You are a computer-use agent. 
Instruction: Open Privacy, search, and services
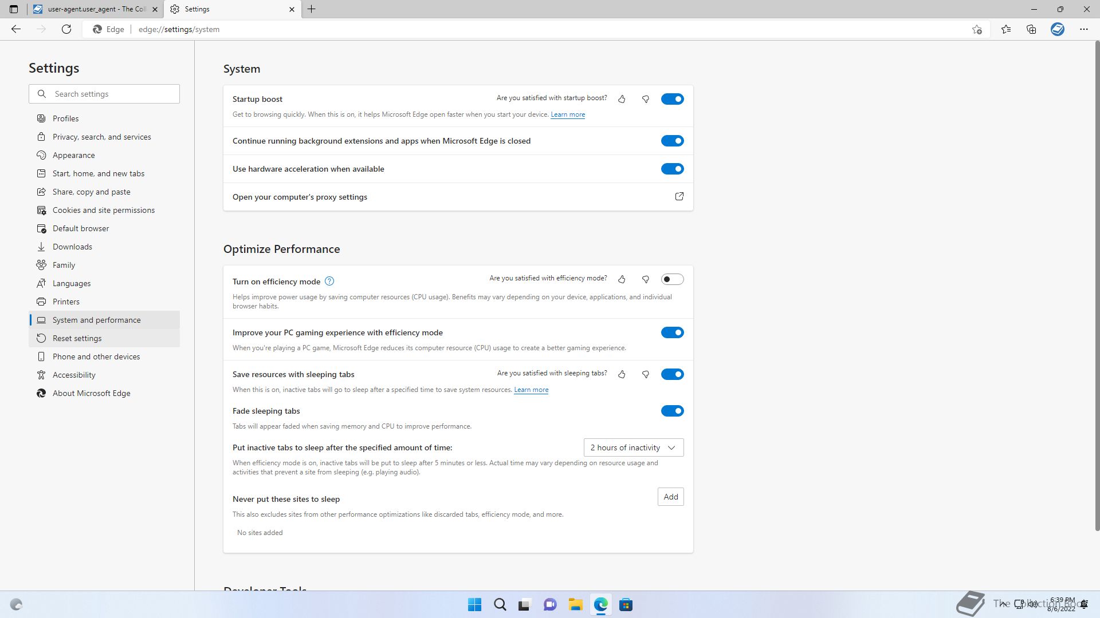coord(104,137)
